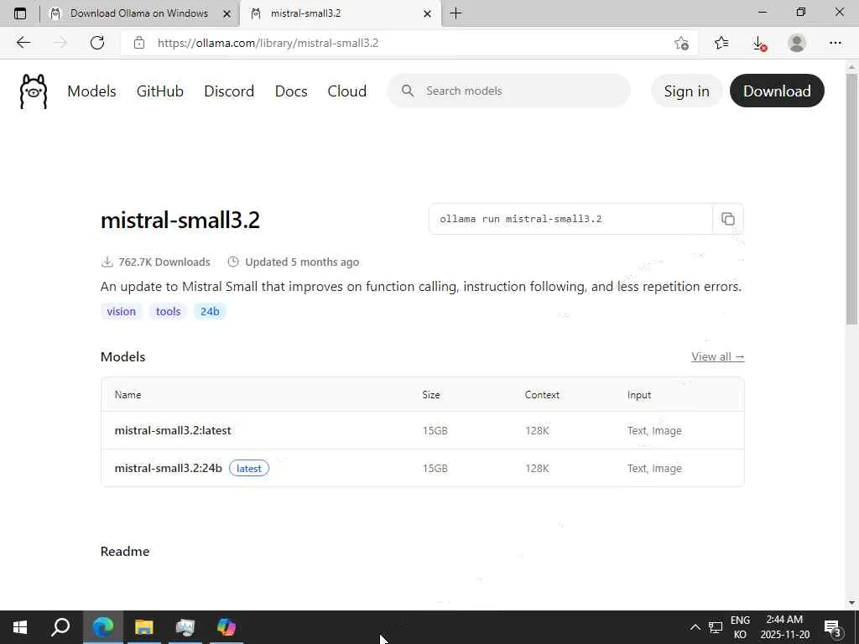Image resolution: width=859 pixels, height=644 pixels.
Task: Close the mistral-small3.2 tab
Action: [427, 13]
